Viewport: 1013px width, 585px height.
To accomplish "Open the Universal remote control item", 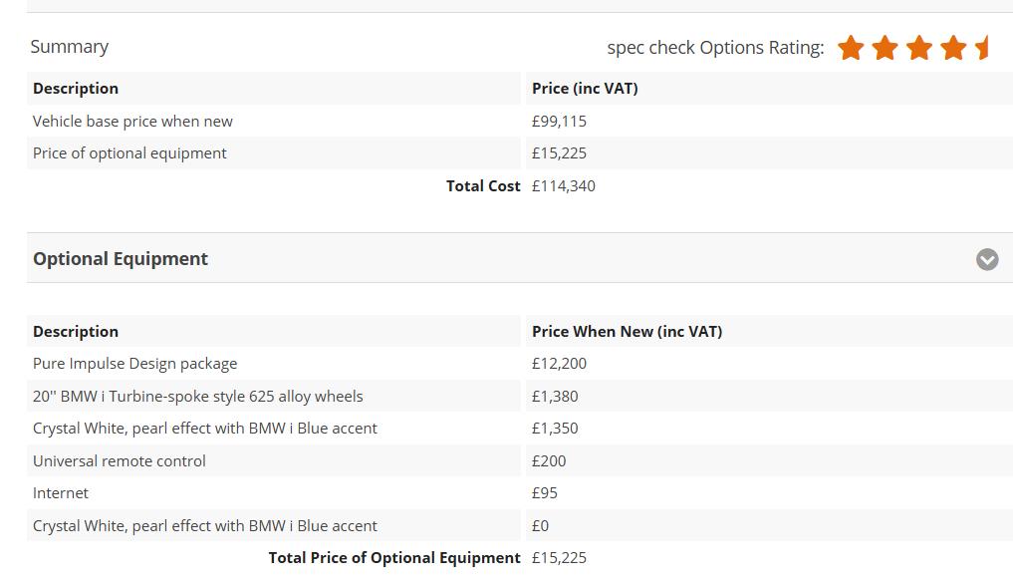I will click(x=119, y=460).
